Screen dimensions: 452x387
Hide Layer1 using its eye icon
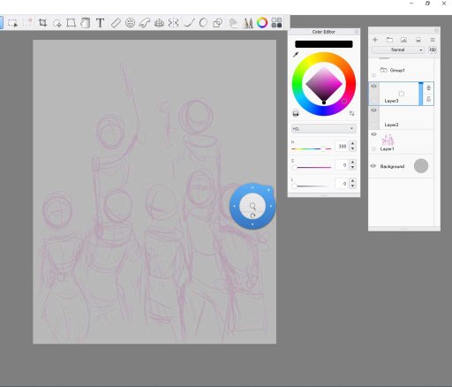pyautogui.click(x=373, y=134)
